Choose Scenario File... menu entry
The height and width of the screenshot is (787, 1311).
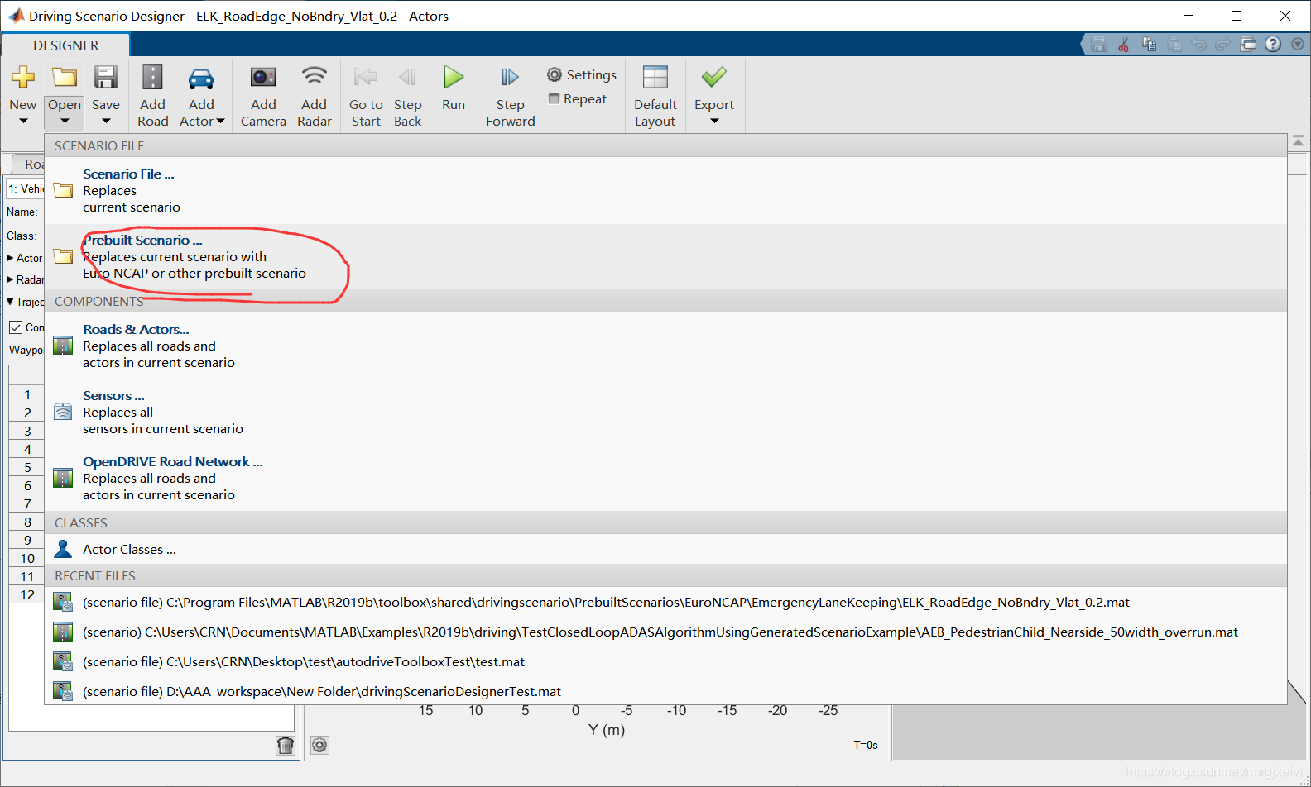coord(665,190)
